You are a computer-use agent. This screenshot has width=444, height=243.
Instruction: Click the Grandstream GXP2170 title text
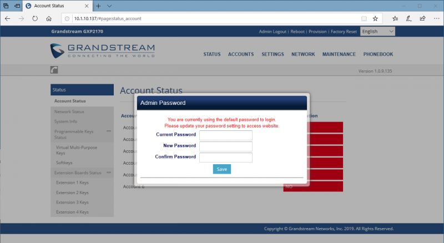coord(77,32)
